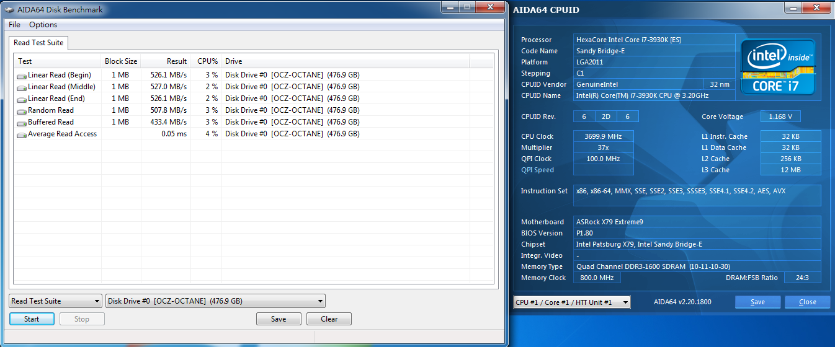The image size is (835, 347).
Task: Minimize the AIDA64 CPUID window
Action: (792, 7)
